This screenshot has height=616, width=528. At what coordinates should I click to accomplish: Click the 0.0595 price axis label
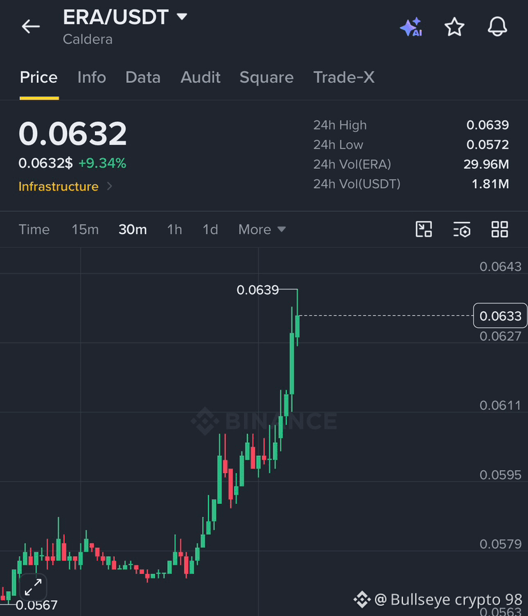coord(500,475)
